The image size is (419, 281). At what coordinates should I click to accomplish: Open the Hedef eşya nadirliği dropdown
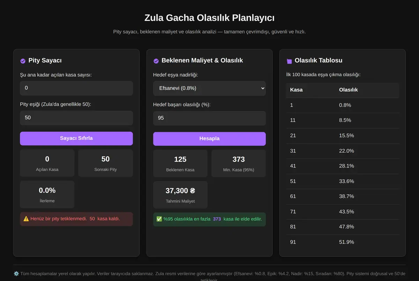[x=209, y=88]
